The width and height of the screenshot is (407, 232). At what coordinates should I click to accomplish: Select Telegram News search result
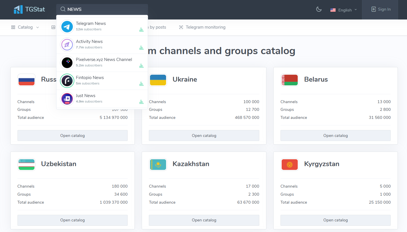102,27
